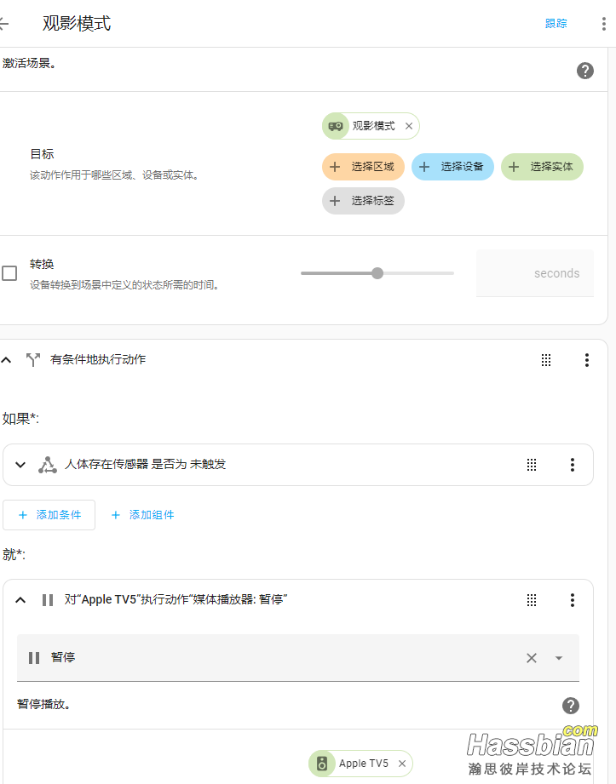Viewport: 616px width, 784px height.
Task: Open the three-dot menu of 人体存在传感器 condition
Action: click(x=572, y=465)
